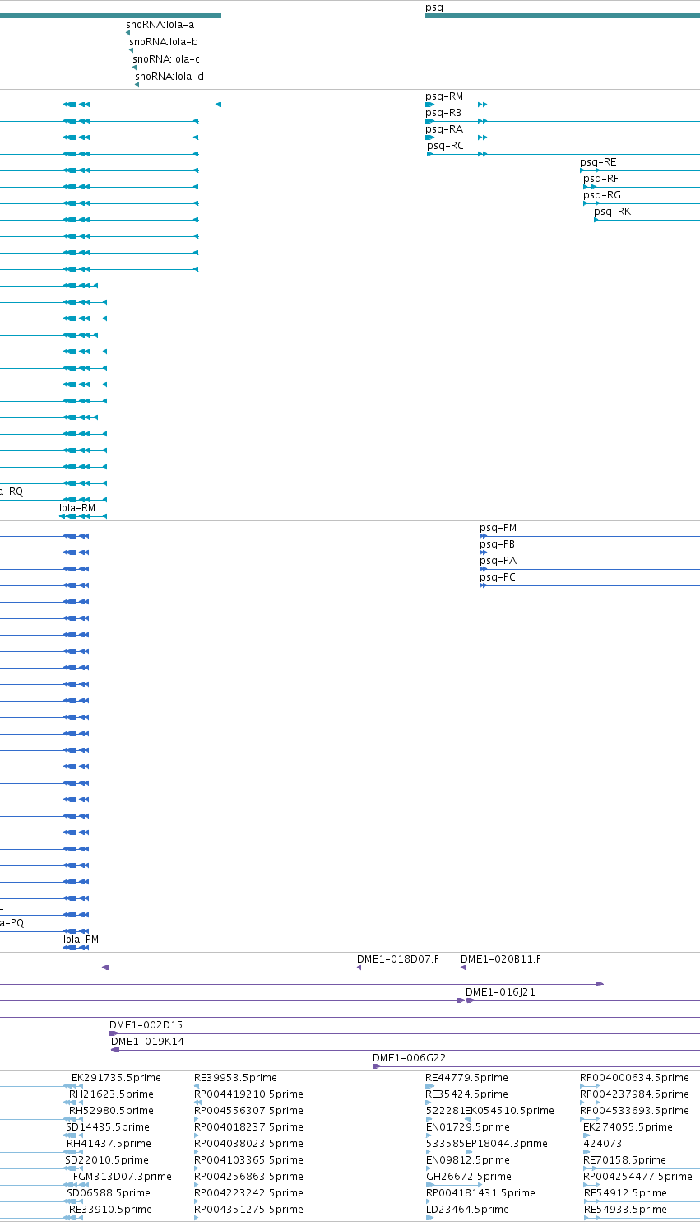Image resolution: width=700 pixels, height=1222 pixels.
Task: Click the snoRNA:lola-a feature label
Action: (x=160, y=25)
